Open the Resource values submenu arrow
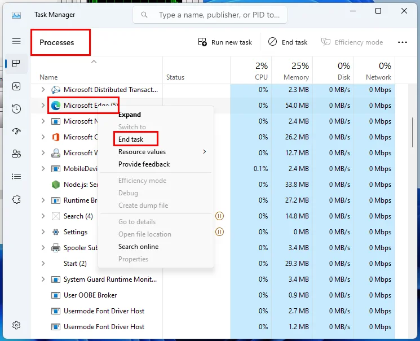 pos(205,152)
